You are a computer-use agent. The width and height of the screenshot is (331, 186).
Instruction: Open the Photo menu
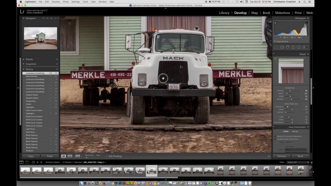coord(66,2)
